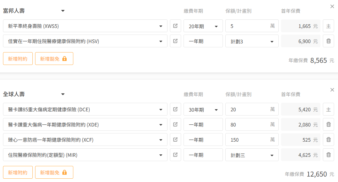Image resolution: width=338 pixels, height=182 pixels.
Task: Click 新增附約 under 富邦人壽
Action: 18,59
